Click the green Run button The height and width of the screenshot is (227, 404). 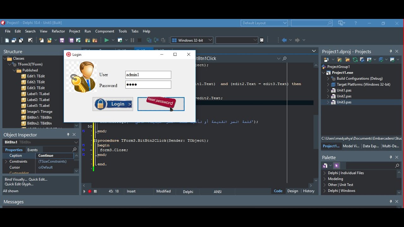tap(107, 40)
